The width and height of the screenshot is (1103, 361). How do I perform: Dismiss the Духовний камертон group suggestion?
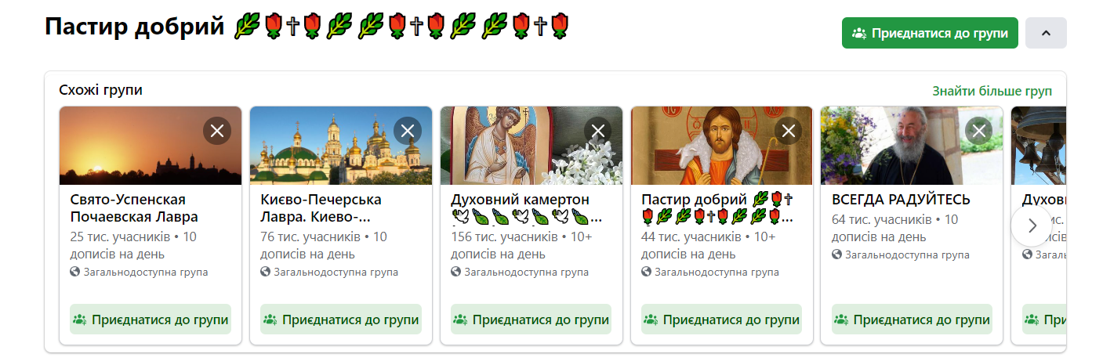[x=598, y=131]
